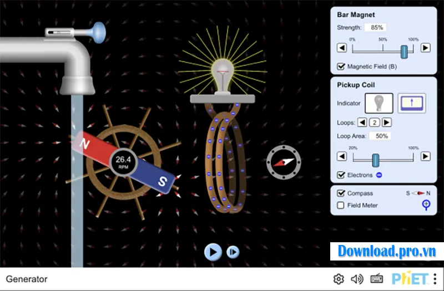Mute the simulation sound
This screenshot has width=444, height=291.
click(357, 279)
